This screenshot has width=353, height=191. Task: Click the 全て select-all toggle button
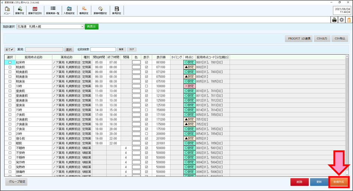9,49
